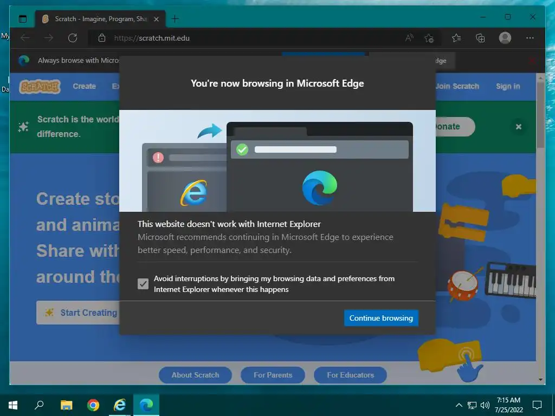Open the About Scratch button
Screen dimensions: 555x416
pyautogui.click(x=195, y=375)
